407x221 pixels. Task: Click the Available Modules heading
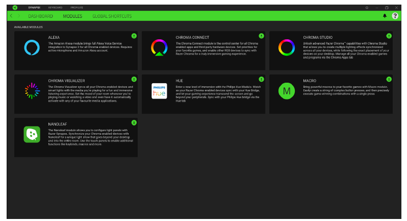click(x=28, y=27)
